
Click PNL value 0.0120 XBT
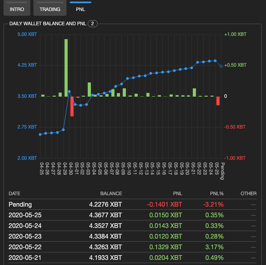click(166, 237)
